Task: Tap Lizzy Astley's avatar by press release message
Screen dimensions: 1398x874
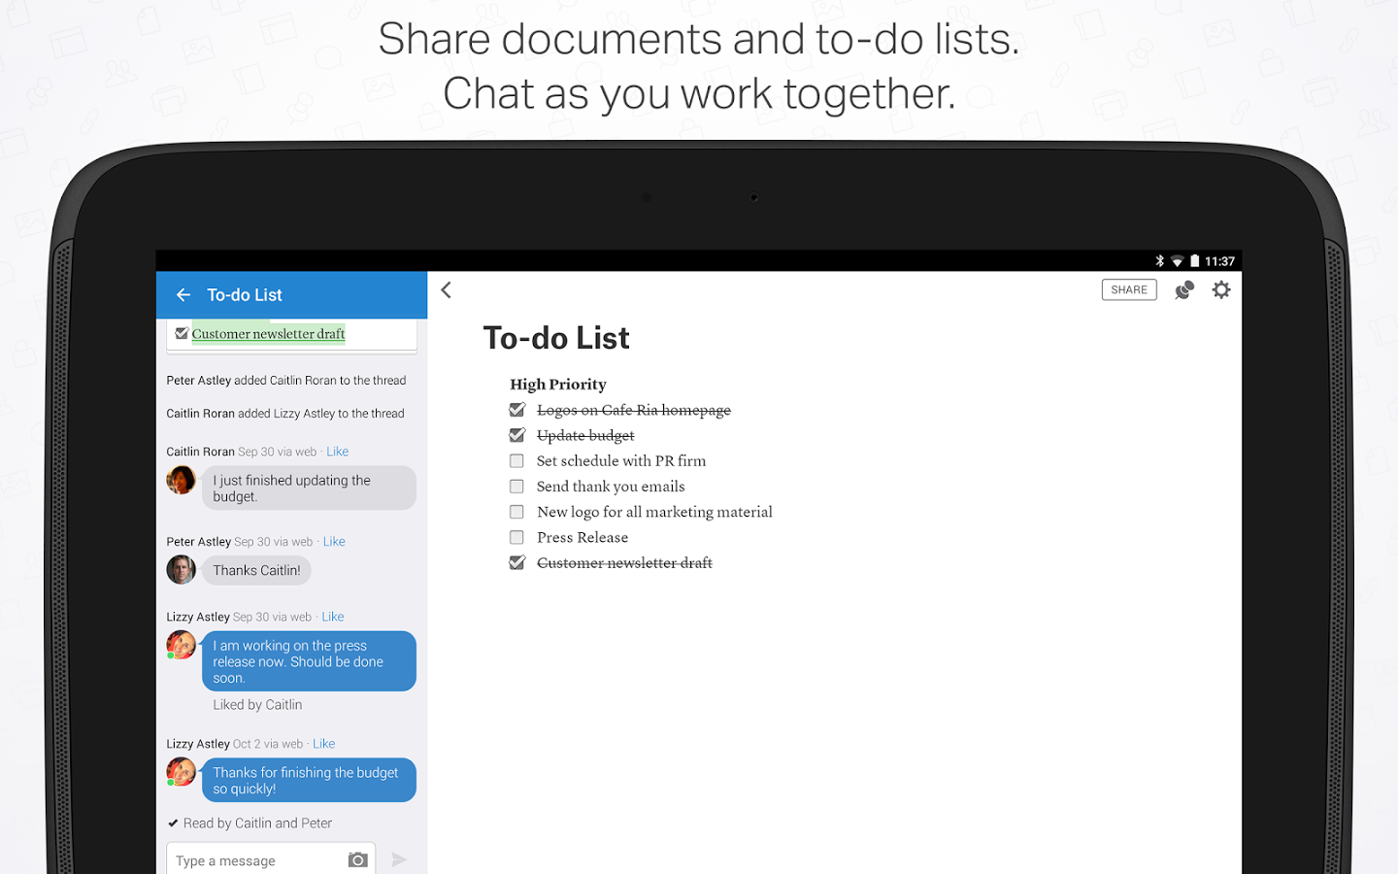Action: [182, 645]
